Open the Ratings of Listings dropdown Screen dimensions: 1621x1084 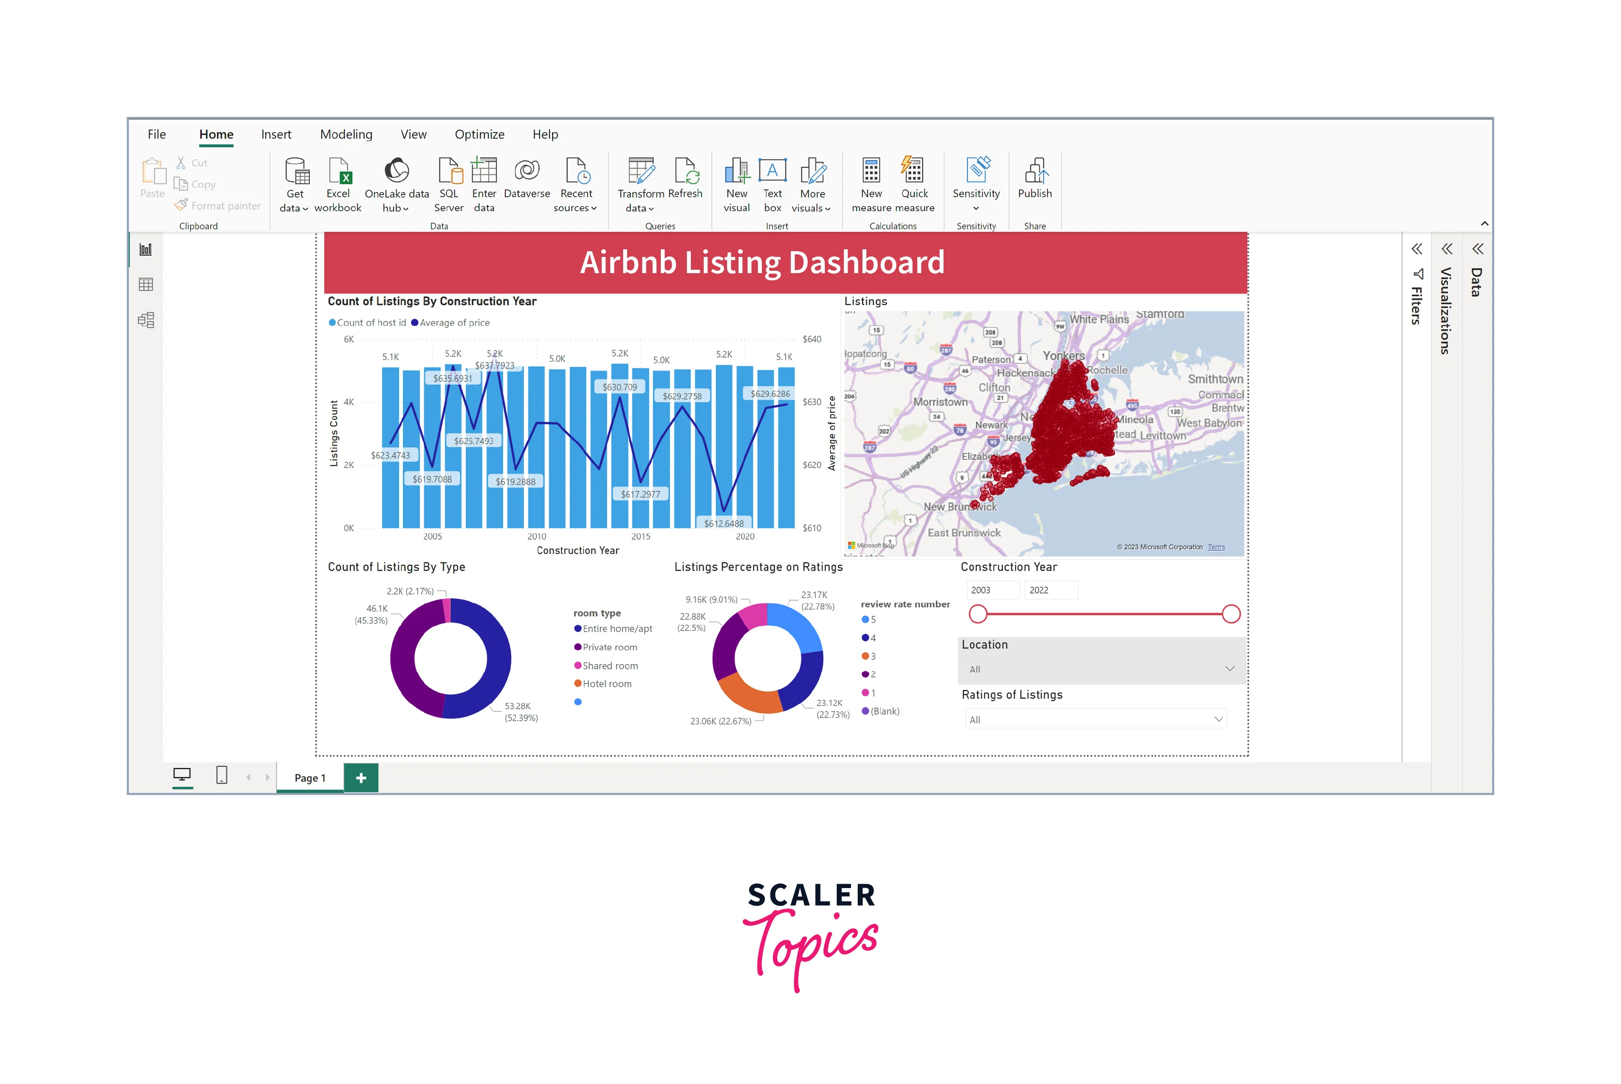[1218, 719]
